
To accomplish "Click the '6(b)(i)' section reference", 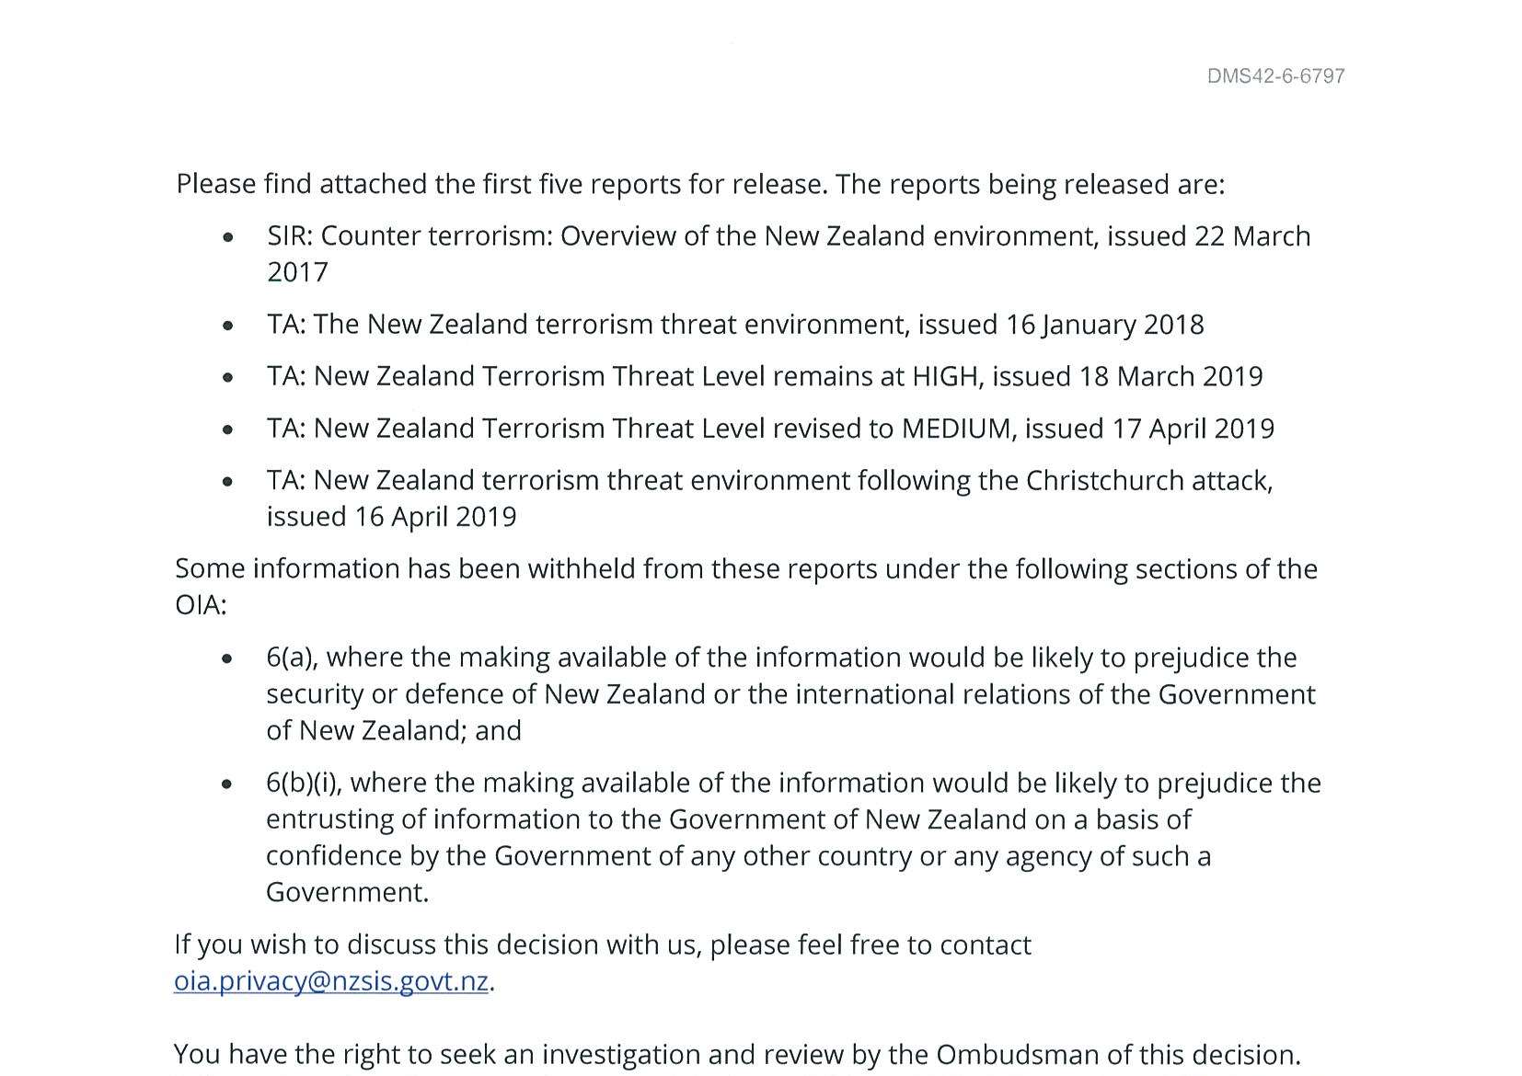I will [x=304, y=783].
